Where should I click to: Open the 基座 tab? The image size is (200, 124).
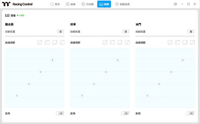tap(72, 4)
